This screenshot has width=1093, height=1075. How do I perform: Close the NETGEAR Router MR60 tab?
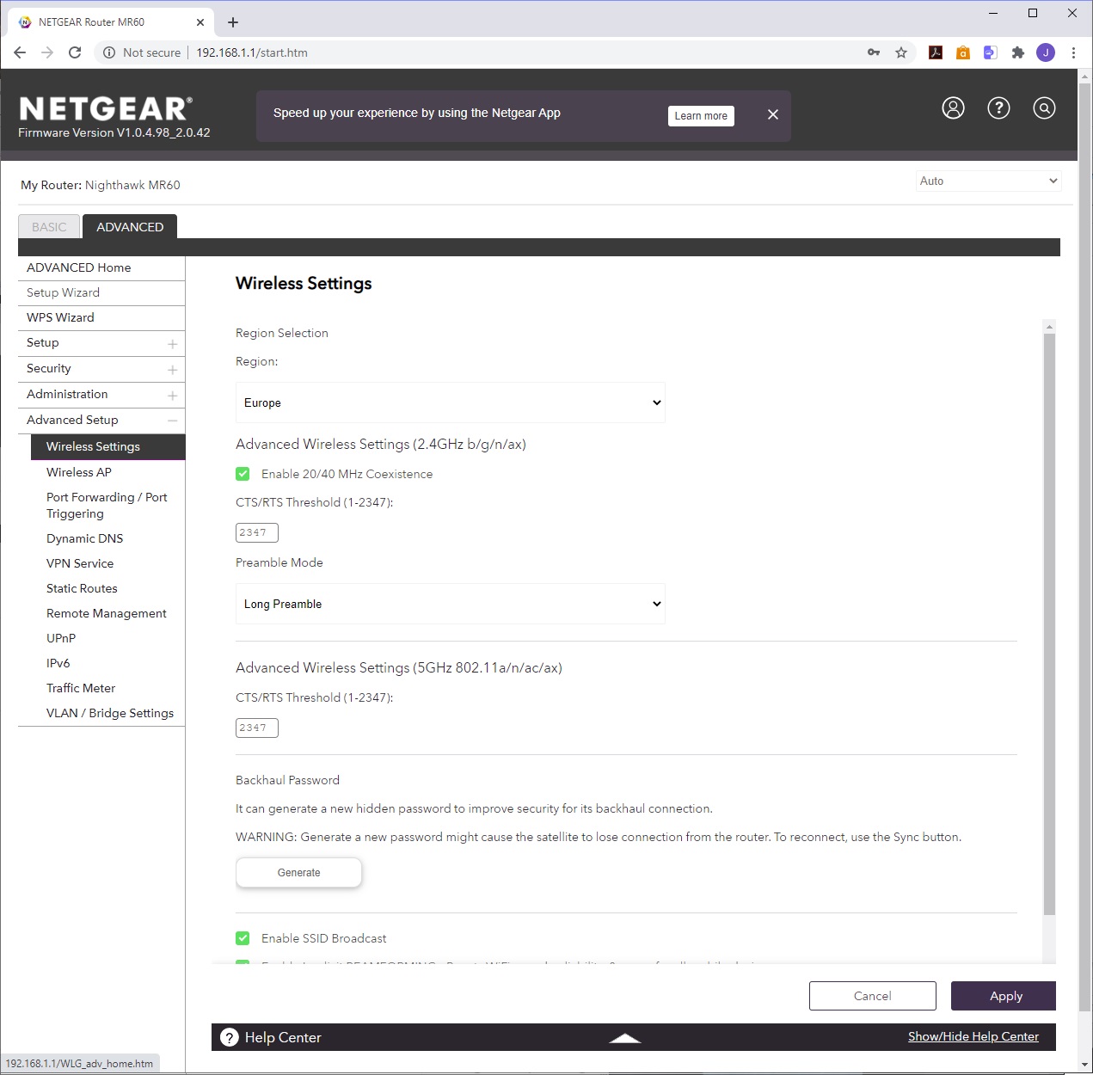[x=200, y=22]
